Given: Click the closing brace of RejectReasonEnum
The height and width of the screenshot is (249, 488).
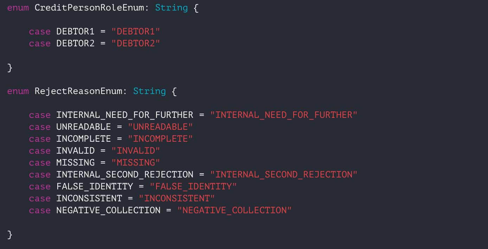Looking at the screenshot, I should pos(10,235).
